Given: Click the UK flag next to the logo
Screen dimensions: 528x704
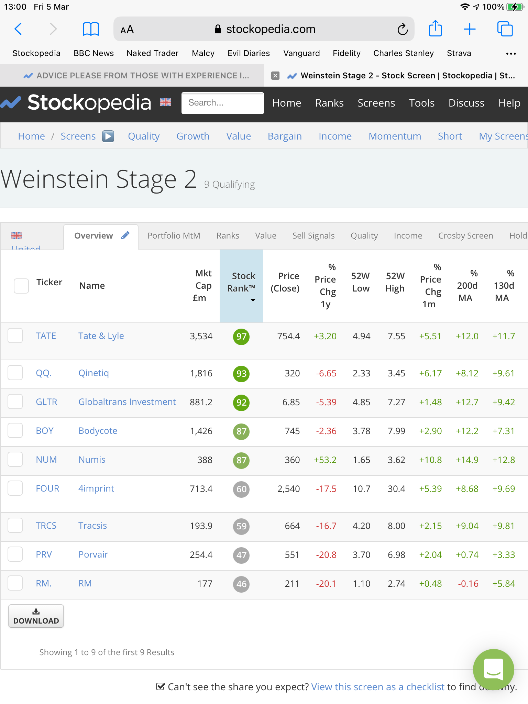Looking at the screenshot, I should pyautogui.click(x=166, y=102).
